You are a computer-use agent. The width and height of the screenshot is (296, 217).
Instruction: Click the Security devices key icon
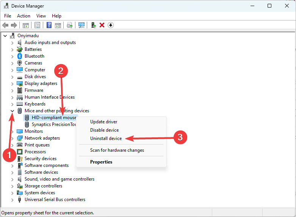coord(20,159)
